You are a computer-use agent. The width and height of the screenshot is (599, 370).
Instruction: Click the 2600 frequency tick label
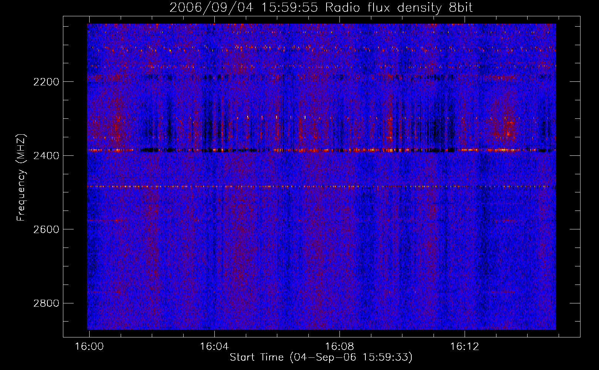coord(46,229)
